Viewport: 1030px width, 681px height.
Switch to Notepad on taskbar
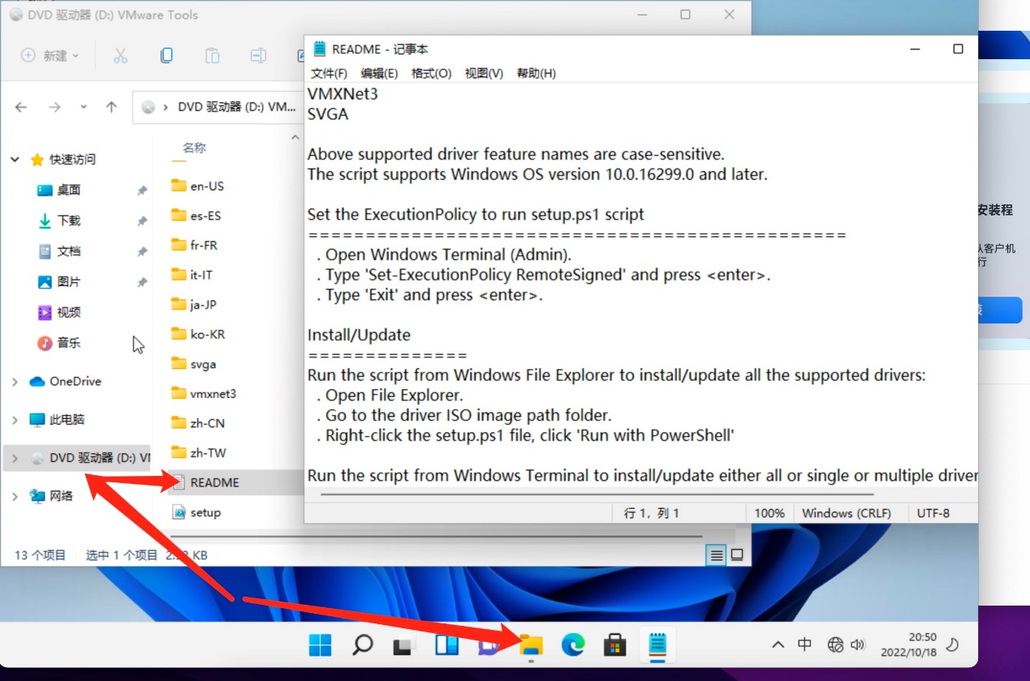pyautogui.click(x=657, y=645)
